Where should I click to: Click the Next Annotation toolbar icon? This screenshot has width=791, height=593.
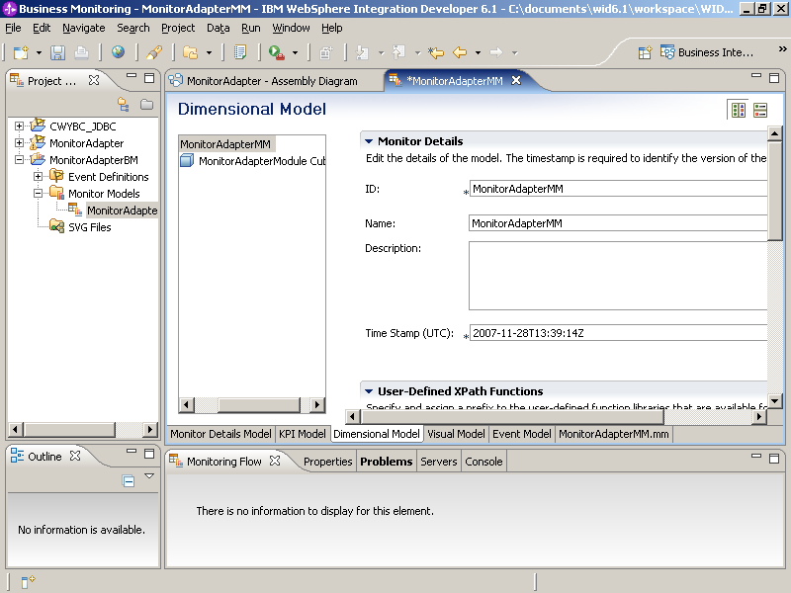point(362,52)
